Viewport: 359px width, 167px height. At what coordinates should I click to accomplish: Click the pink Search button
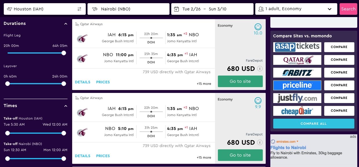coord(348,9)
